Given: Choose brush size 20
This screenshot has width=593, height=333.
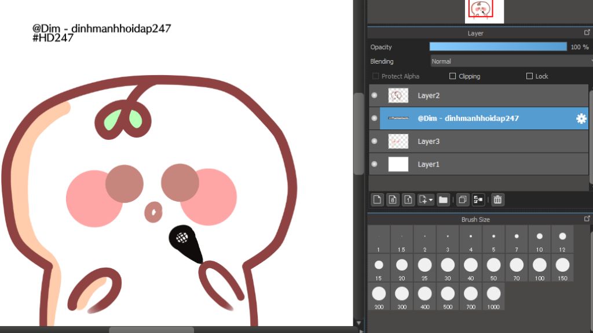Looking at the screenshot, I should [402, 268].
